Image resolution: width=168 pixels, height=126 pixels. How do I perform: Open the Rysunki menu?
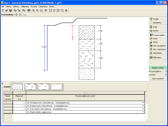coord(34,7)
